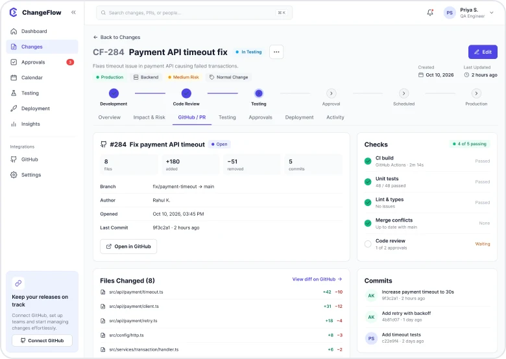
Task: Open the three-dot more options menu
Action: [276, 52]
